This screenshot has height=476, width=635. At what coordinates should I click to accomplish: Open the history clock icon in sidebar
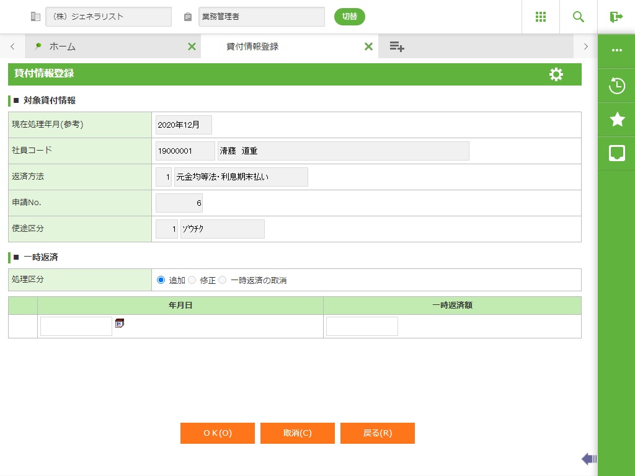pos(616,86)
